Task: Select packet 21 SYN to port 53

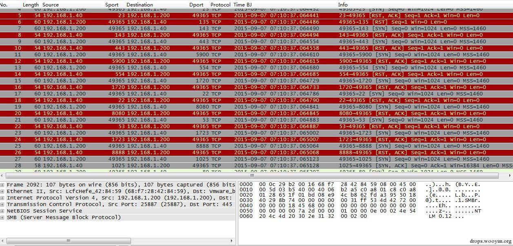Action: (x=256, y=120)
